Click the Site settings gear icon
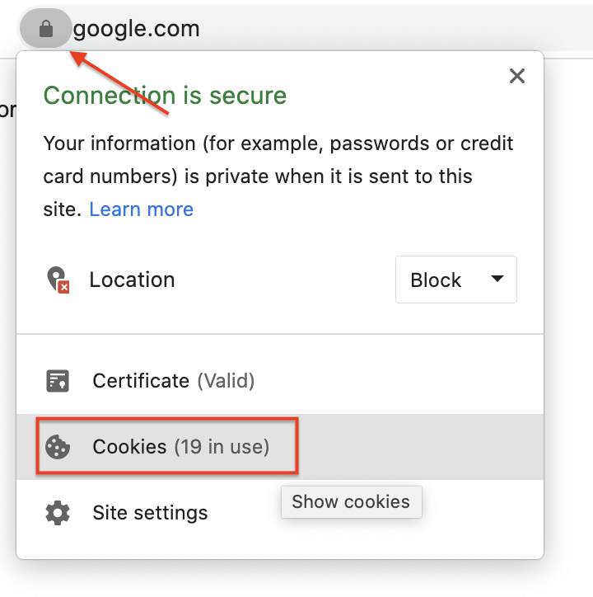Image resolution: width=593 pixels, height=597 pixels. tap(57, 513)
